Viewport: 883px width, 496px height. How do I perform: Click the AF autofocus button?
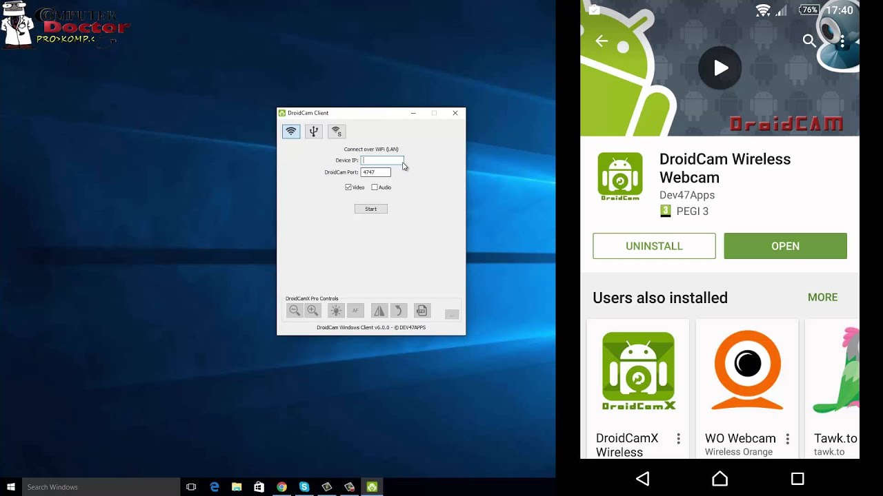(x=355, y=311)
